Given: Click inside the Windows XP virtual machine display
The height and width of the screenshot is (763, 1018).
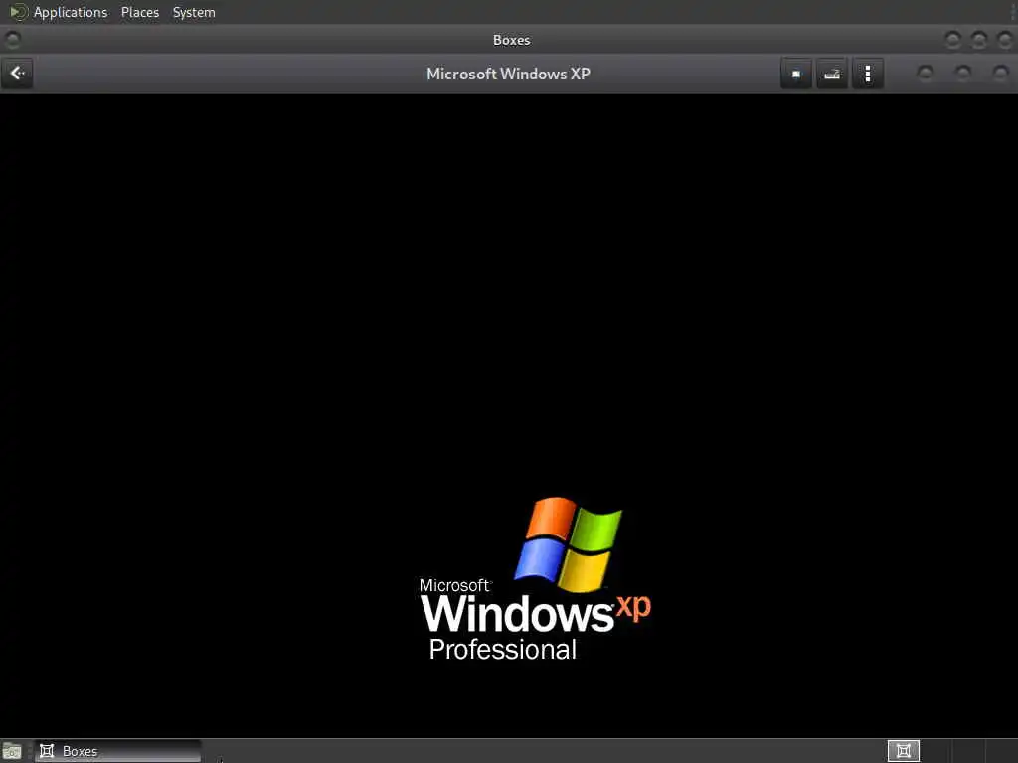Looking at the screenshot, I should click(509, 415).
